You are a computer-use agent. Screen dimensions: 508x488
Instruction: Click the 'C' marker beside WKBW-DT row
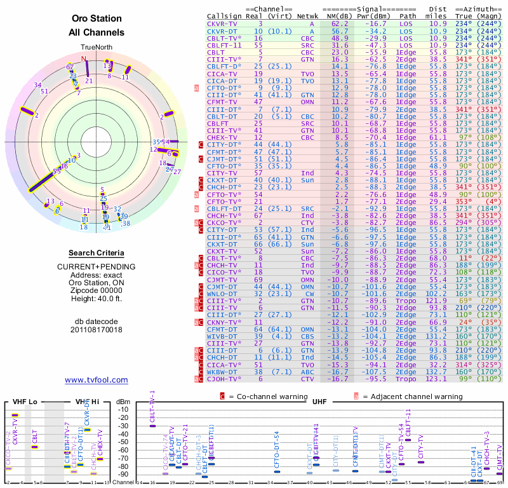point(201,372)
